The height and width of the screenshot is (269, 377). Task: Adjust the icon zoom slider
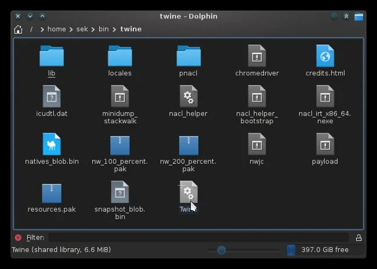[221, 250]
